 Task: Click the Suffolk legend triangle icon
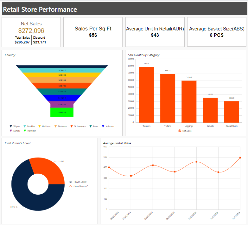(11, 131)
